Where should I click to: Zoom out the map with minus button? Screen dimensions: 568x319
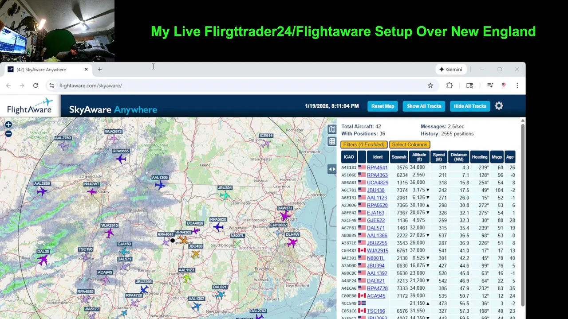coord(8,134)
